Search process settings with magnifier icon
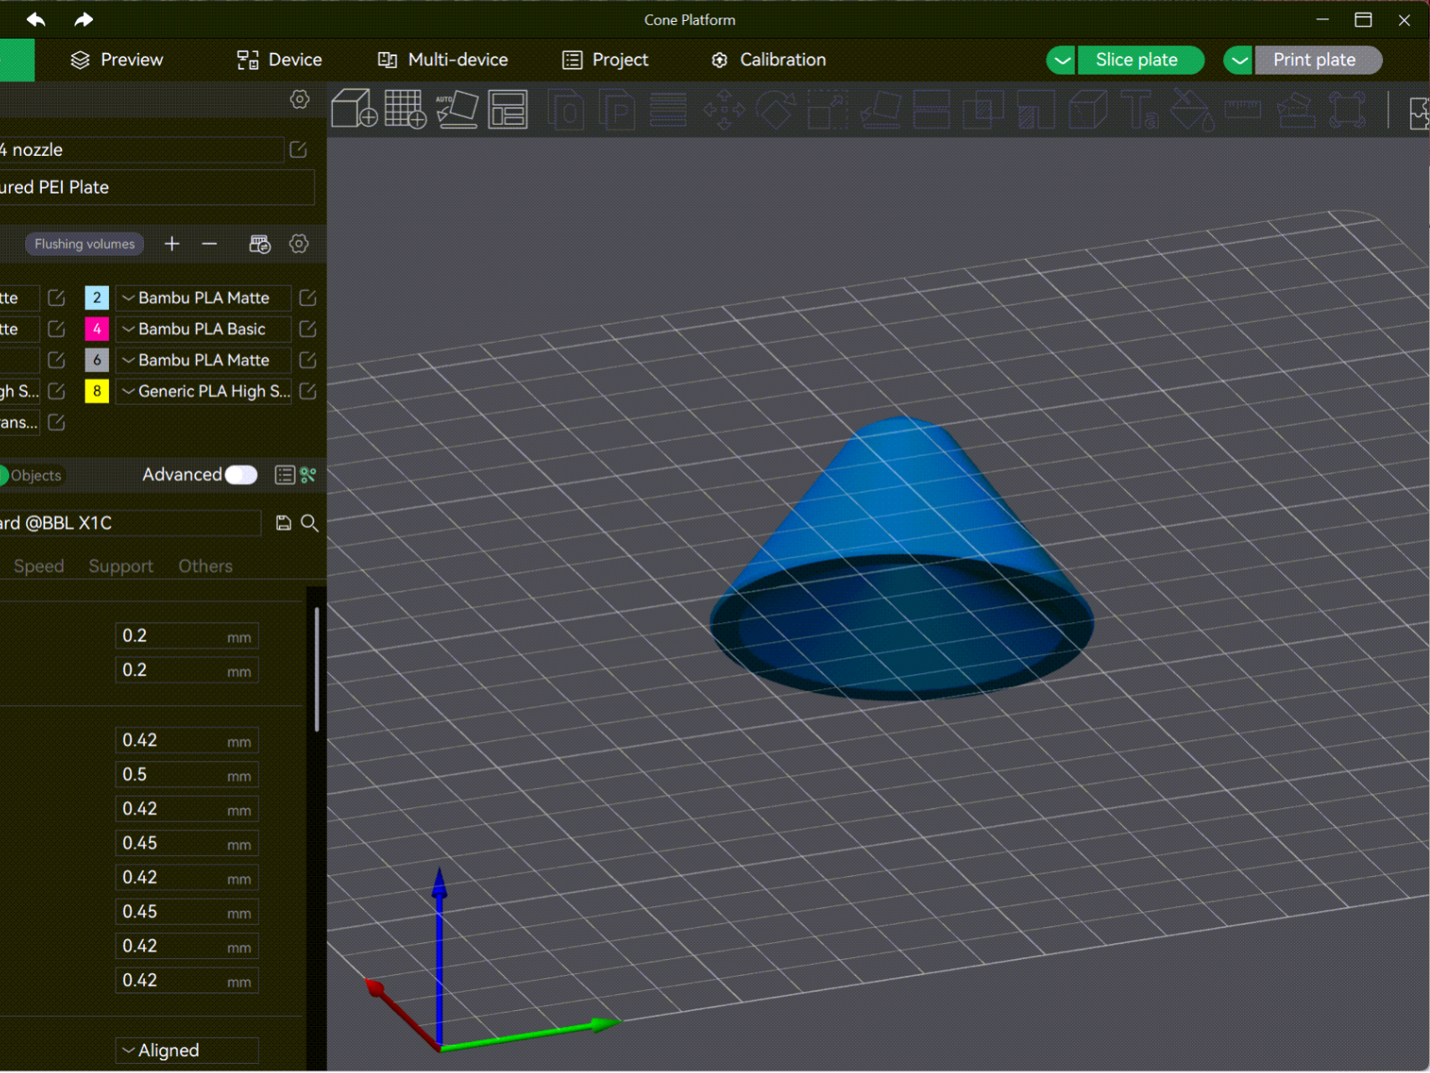Screen dimensions: 1430x1073 click(309, 523)
